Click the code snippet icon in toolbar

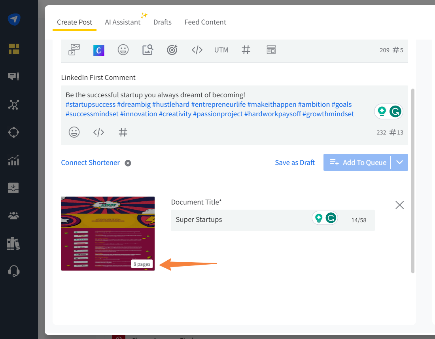pyautogui.click(x=197, y=50)
